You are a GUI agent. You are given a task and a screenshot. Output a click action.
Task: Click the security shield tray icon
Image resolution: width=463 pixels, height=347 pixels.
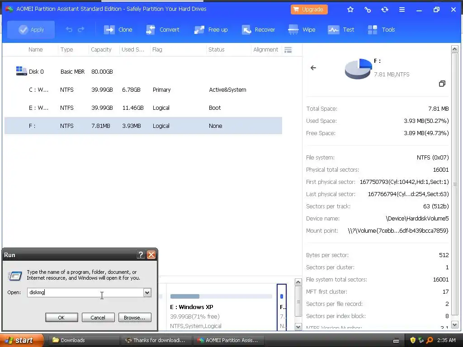click(413, 340)
